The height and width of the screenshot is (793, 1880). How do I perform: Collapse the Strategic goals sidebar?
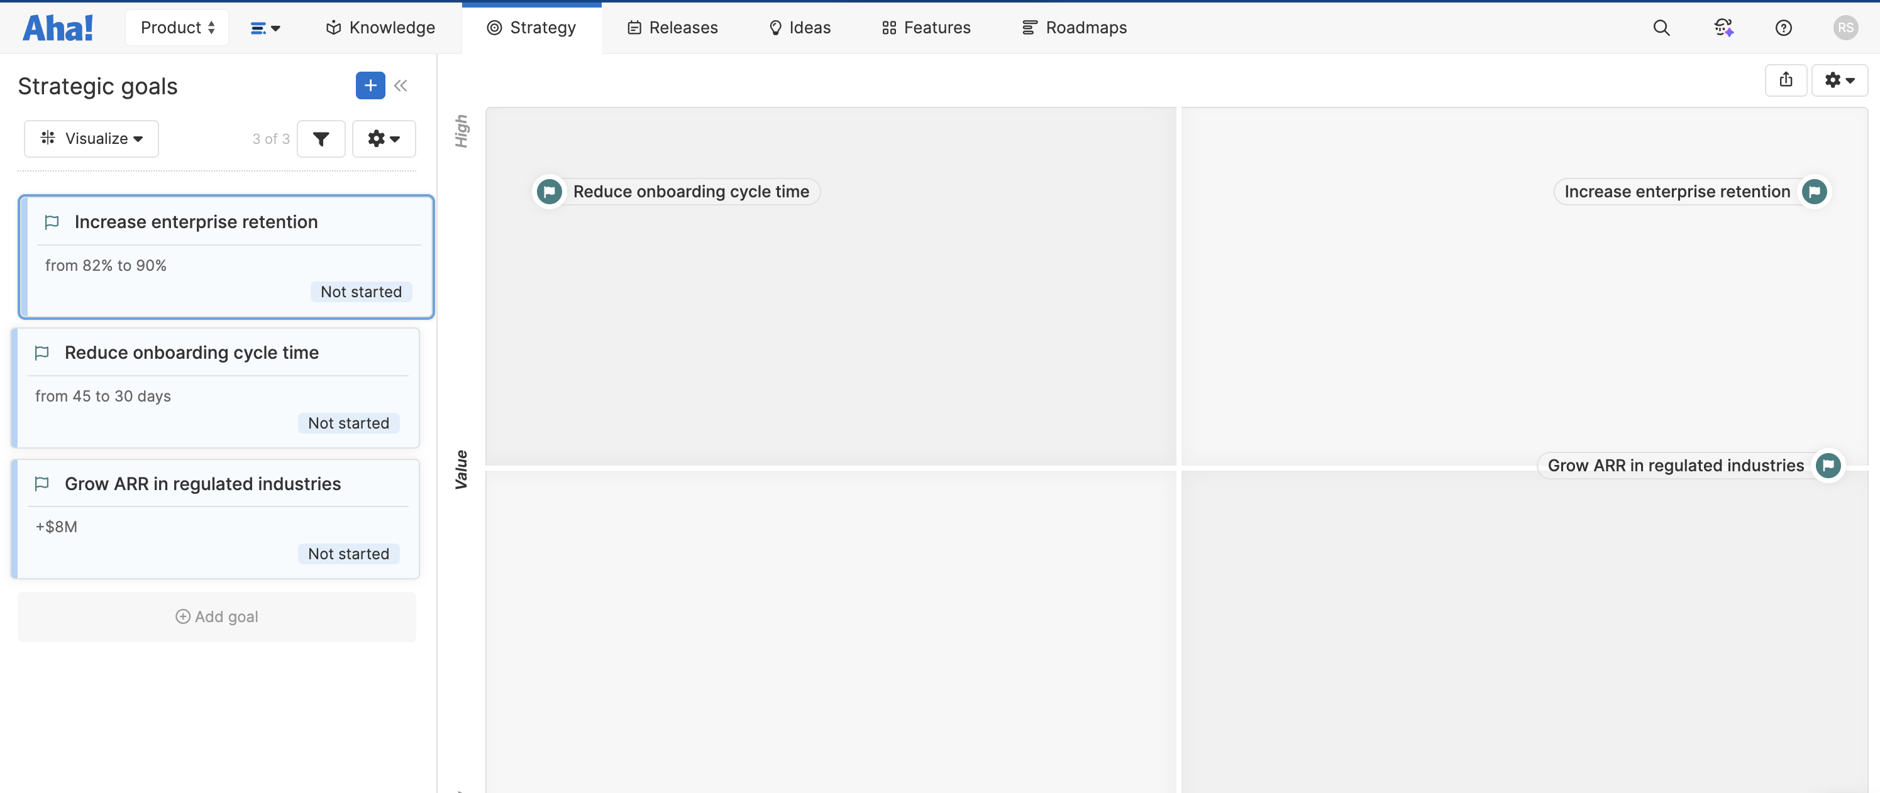(x=401, y=85)
